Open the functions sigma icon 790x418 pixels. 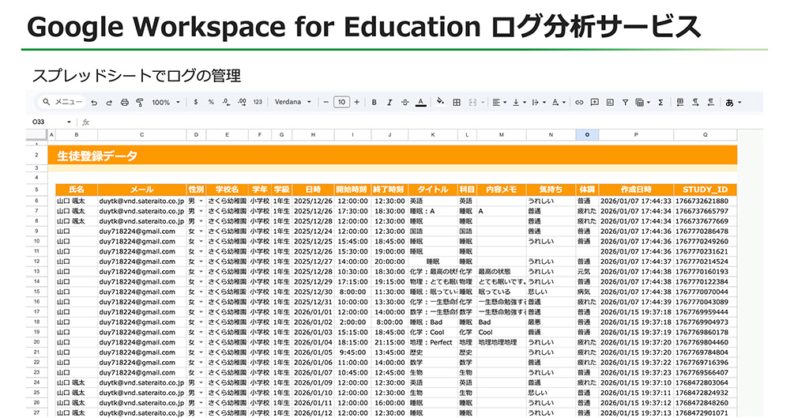click(660, 103)
